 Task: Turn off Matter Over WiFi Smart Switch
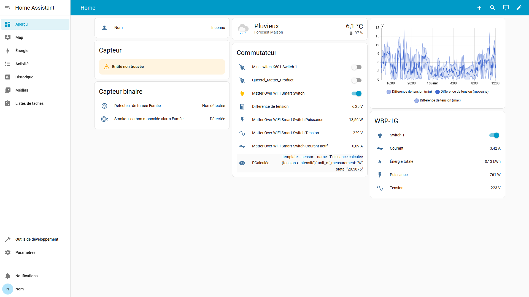(357, 94)
